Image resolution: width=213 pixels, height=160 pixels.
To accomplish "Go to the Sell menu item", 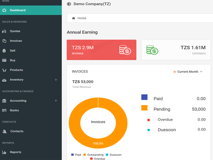I will [13, 51].
